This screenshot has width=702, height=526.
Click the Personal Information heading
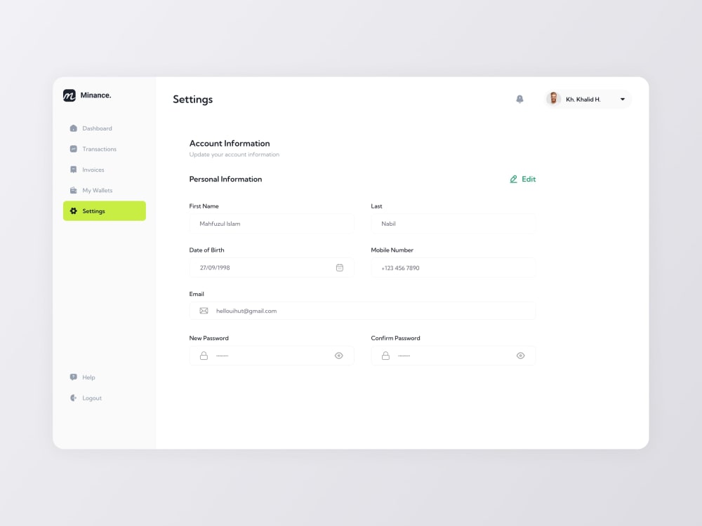225,179
